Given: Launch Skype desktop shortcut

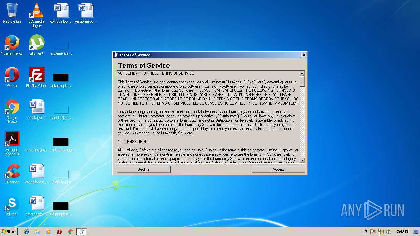Looking at the screenshot, I should (x=12, y=206).
